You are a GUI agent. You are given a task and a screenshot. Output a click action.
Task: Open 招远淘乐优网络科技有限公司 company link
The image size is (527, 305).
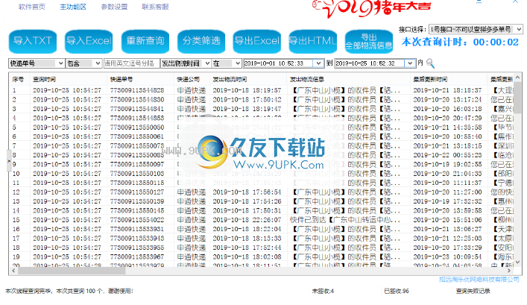coord(479,280)
